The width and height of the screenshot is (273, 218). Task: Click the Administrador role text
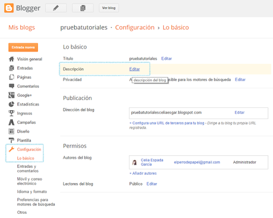point(245,162)
